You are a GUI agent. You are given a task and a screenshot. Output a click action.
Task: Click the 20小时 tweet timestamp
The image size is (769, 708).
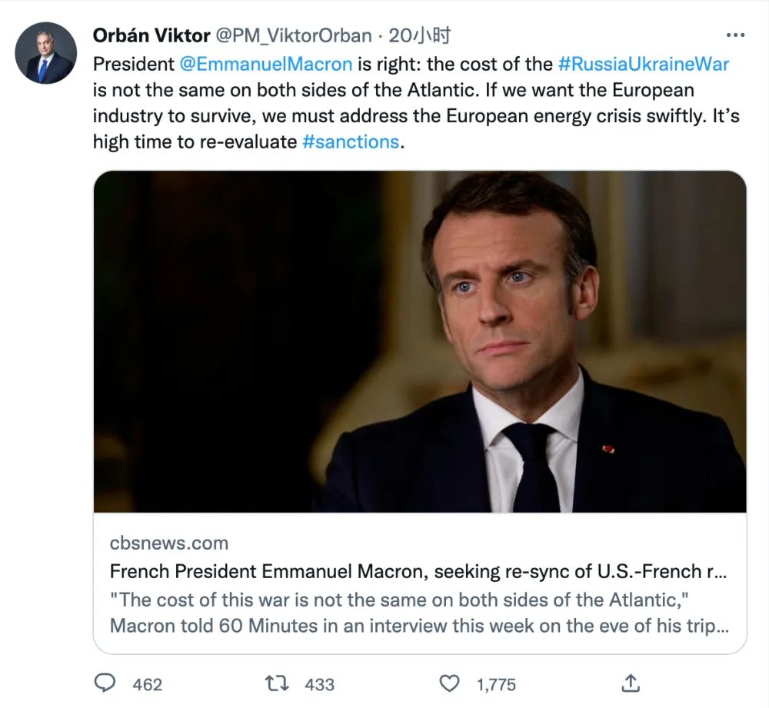[x=420, y=35]
